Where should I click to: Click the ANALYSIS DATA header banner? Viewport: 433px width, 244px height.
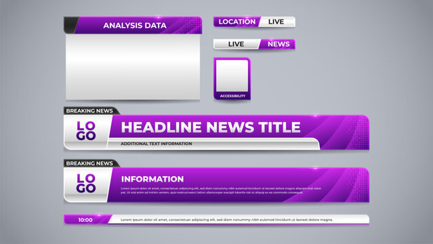click(x=133, y=26)
